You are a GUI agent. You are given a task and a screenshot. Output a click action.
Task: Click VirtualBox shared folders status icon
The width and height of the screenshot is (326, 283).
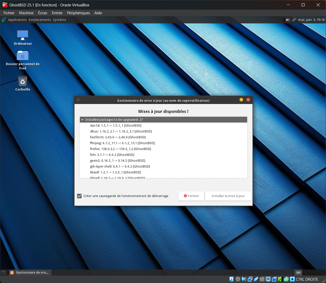262,279
